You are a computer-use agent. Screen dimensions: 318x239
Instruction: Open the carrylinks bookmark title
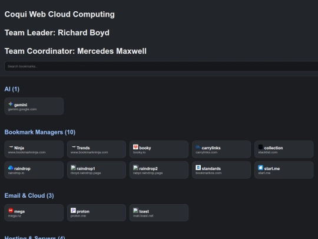(211, 148)
